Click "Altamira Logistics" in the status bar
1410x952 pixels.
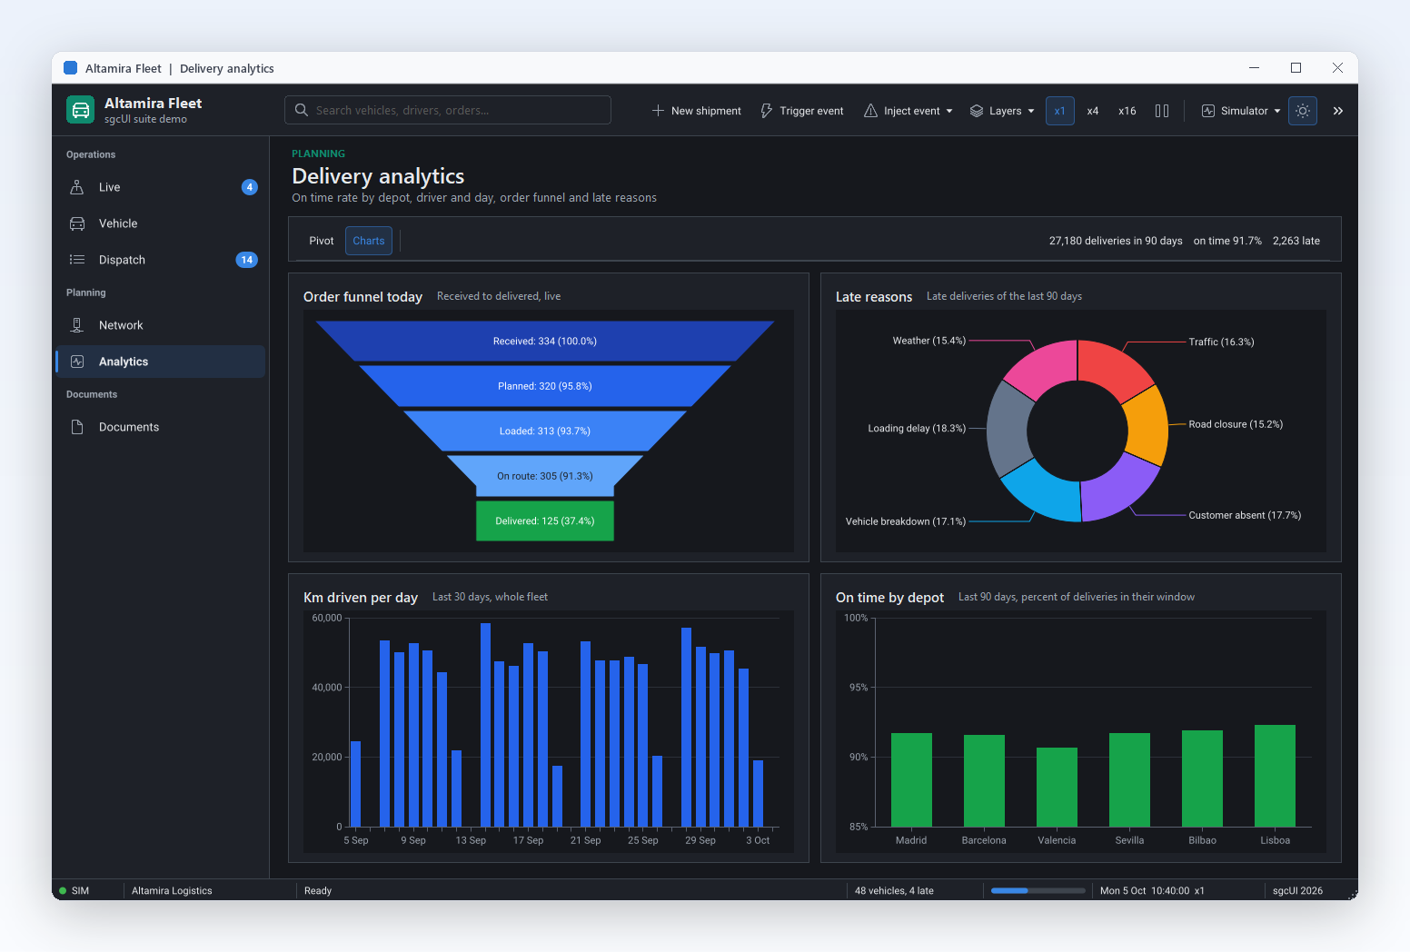click(x=172, y=891)
